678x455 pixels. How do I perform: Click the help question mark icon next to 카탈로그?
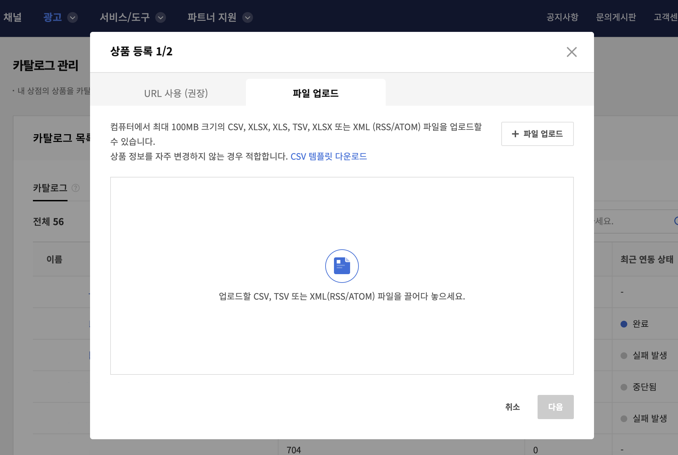[x=76, y=188]
